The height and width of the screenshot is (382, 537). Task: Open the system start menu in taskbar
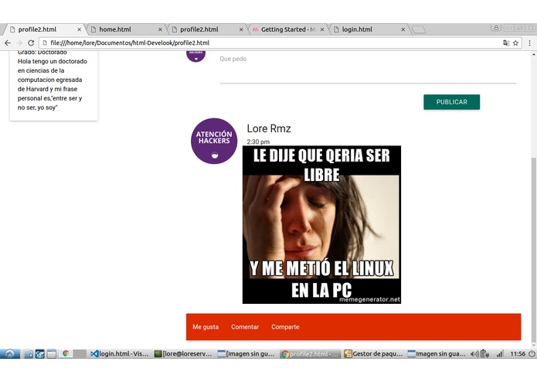(9, 353)
